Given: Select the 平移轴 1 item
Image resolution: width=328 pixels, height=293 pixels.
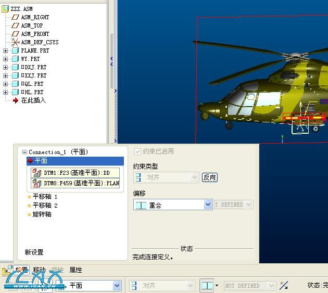Looking at the screenshot, I should (x=45, y=197).
